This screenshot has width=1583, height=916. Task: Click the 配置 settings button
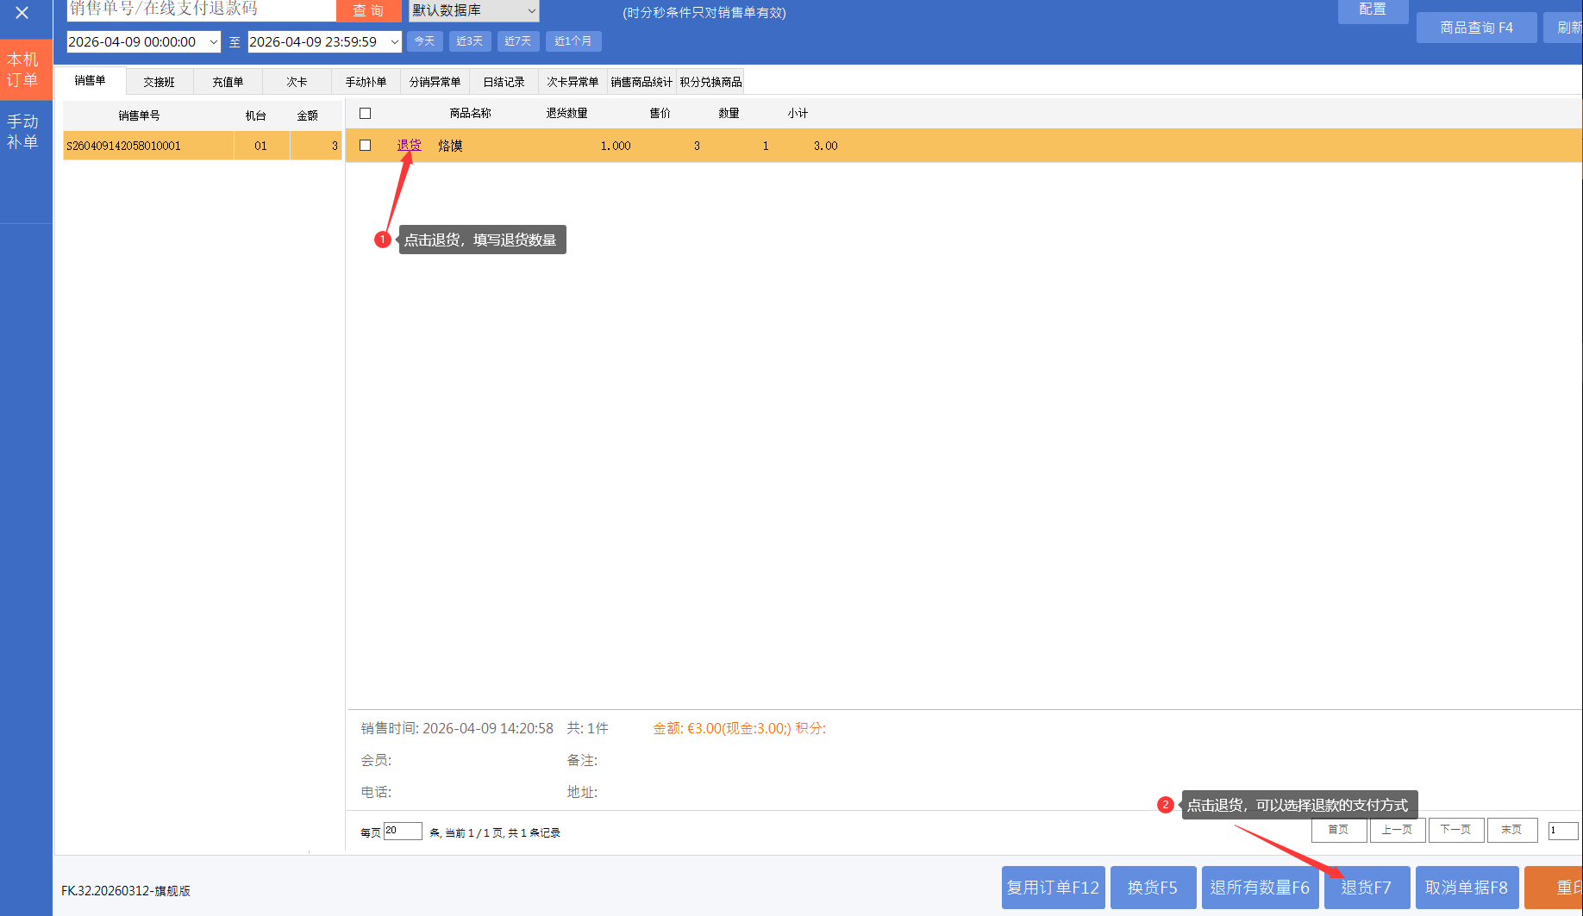[x=1372, y=9]
